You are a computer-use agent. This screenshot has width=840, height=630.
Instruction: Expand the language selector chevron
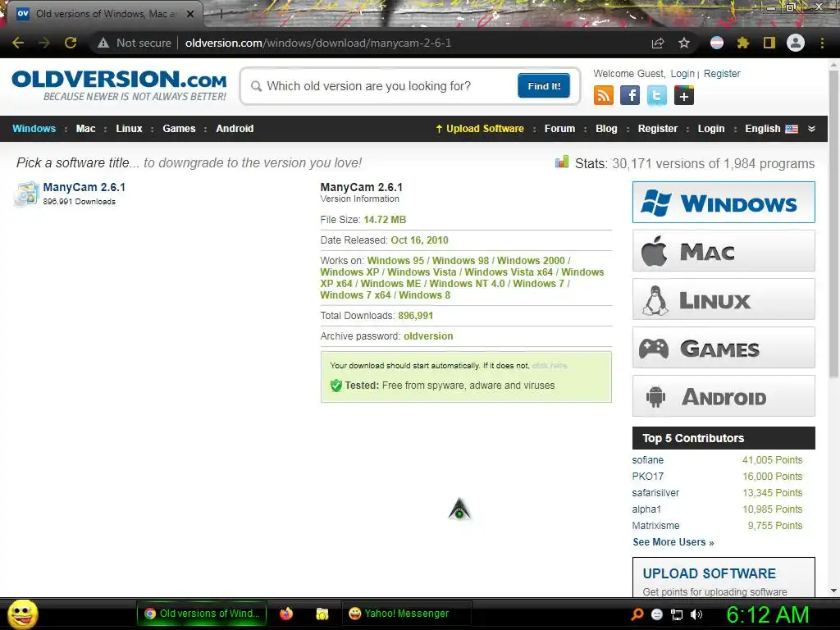(x=811, y=129)
